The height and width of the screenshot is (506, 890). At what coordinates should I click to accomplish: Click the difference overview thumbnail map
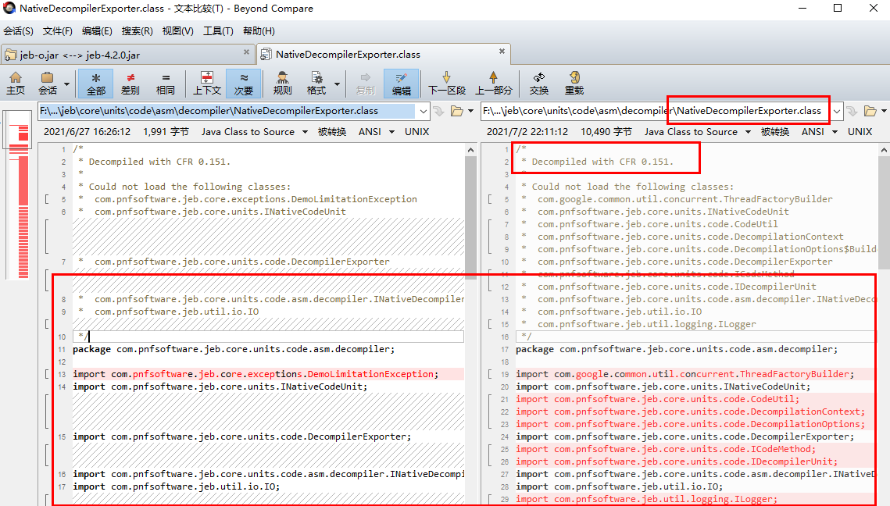18,194
